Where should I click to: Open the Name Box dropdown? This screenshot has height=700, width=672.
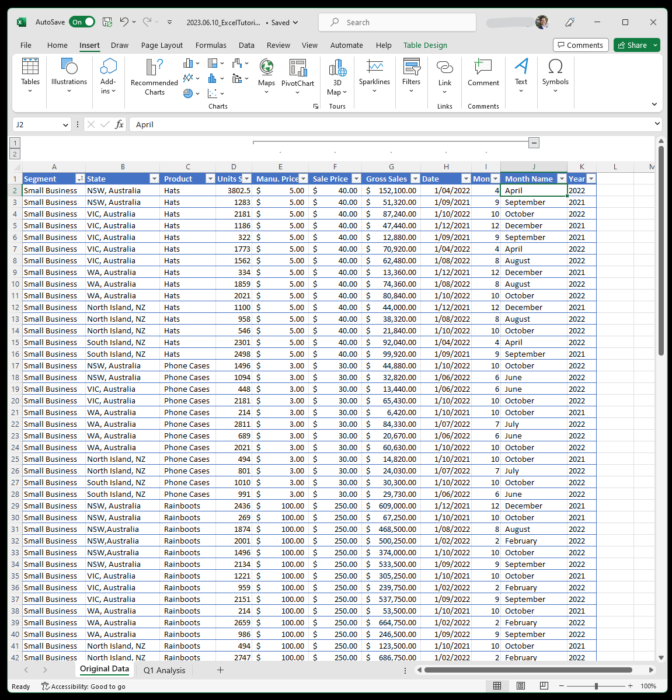pos(65,124)
